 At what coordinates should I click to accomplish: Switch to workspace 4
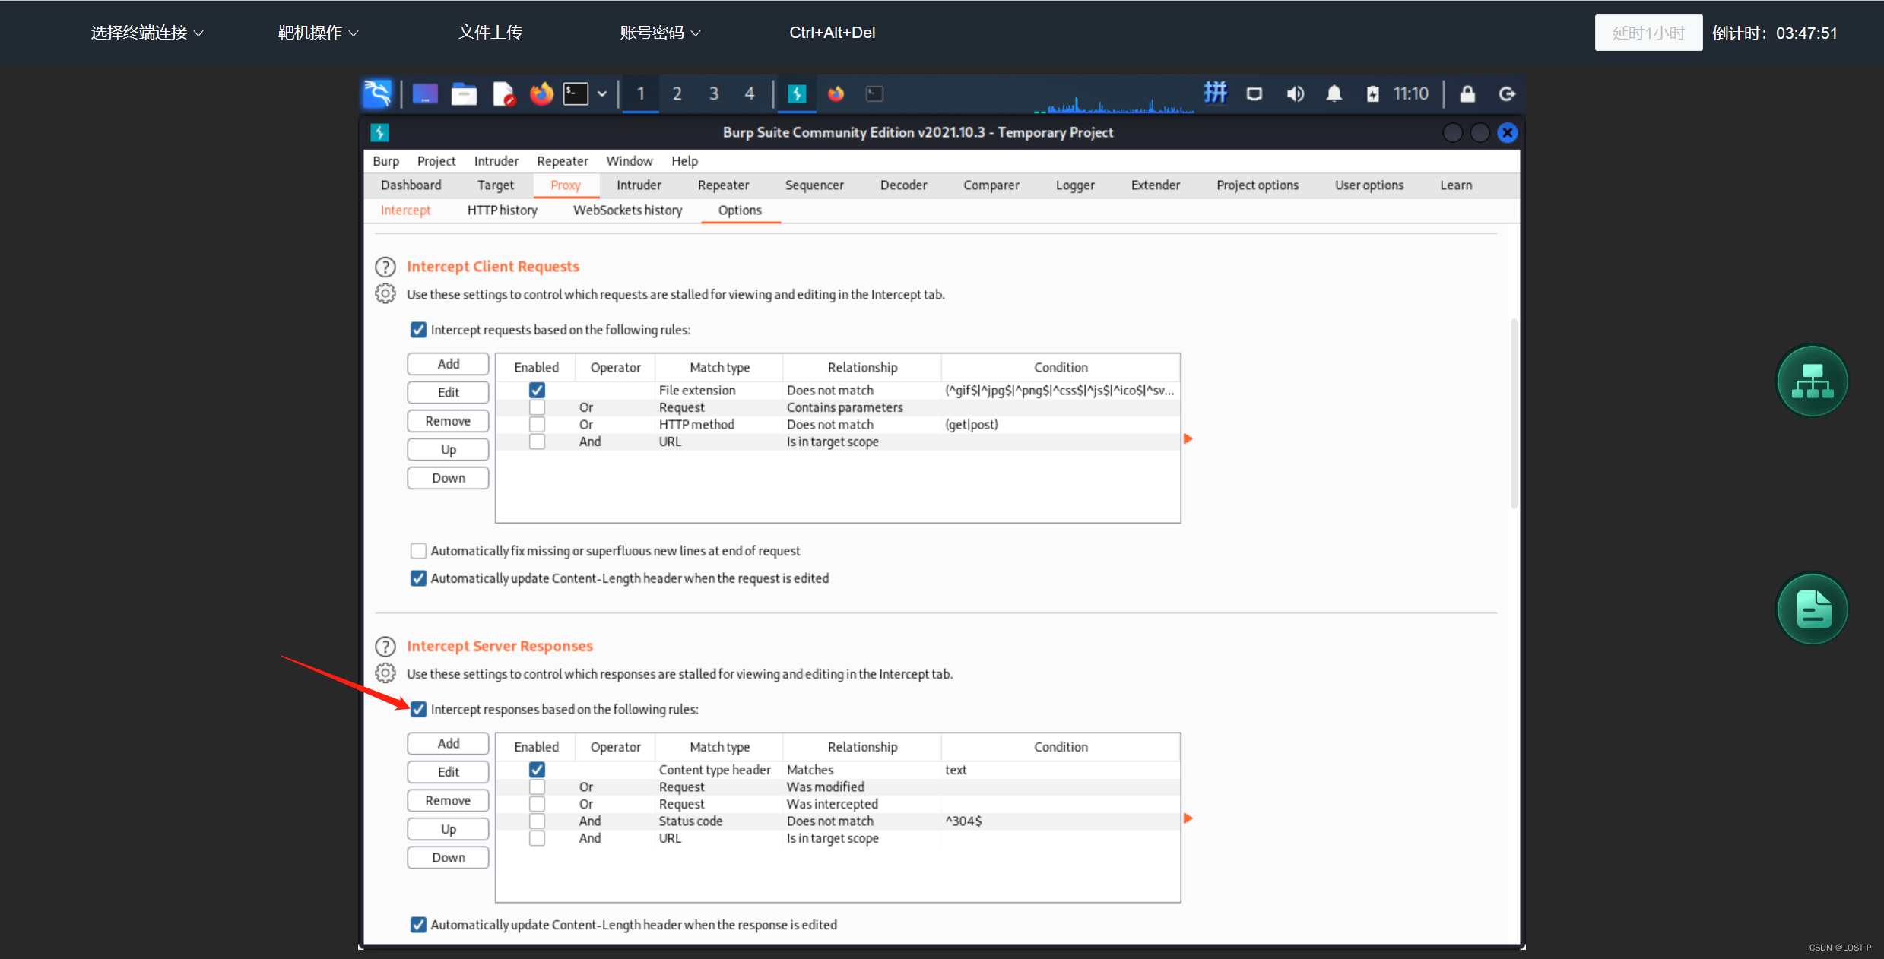coord(750,93)
